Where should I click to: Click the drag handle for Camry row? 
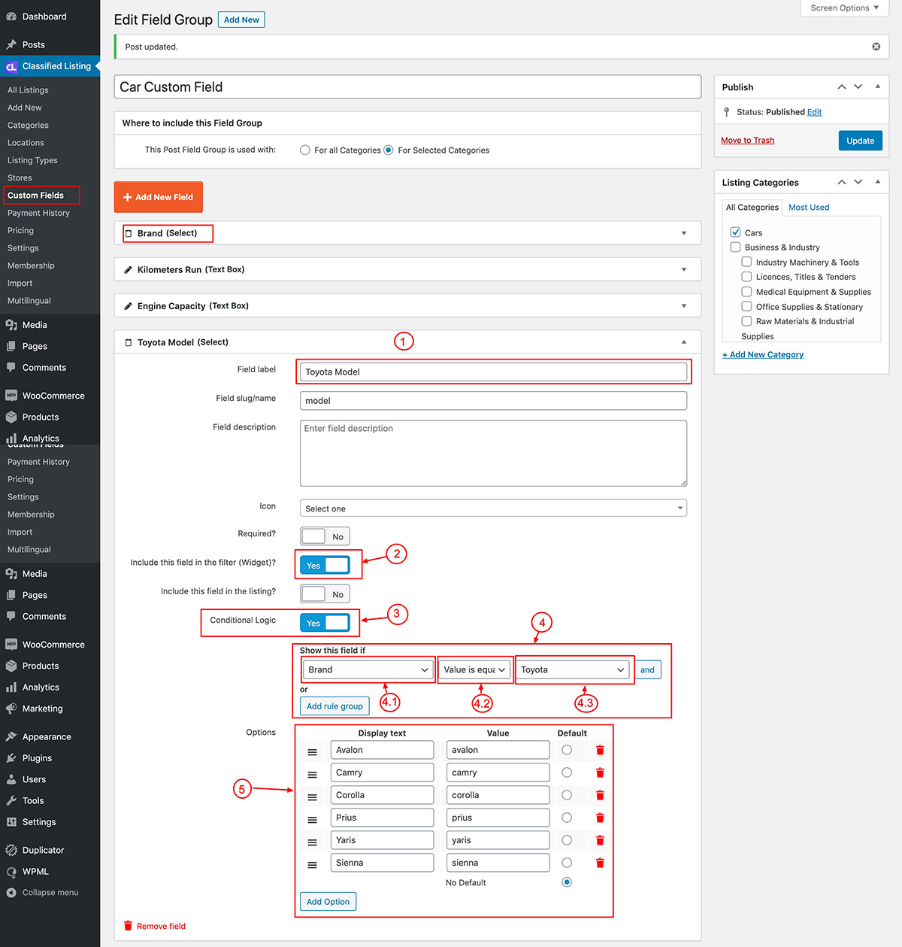pyautogui.click(x=312, y=775)
